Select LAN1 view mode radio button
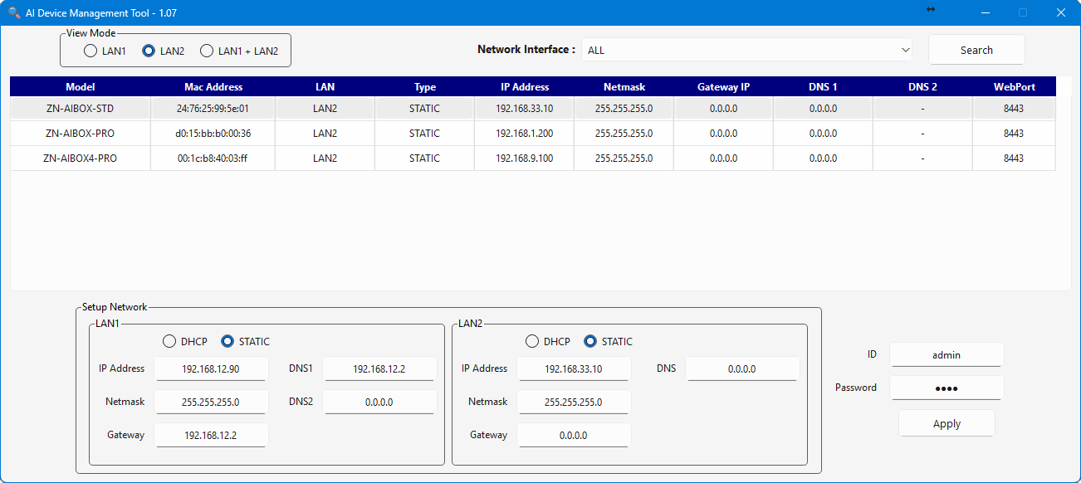Screen dimensions: 1081x483 90,51
